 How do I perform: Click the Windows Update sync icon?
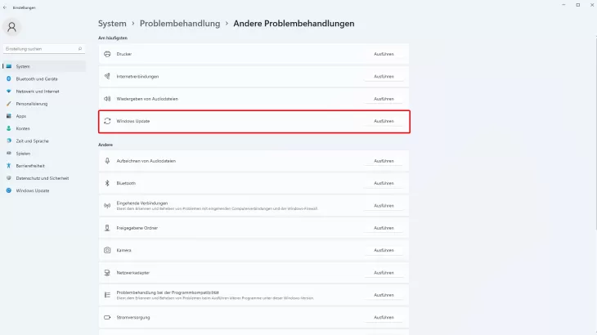click(x=107, y=121)
